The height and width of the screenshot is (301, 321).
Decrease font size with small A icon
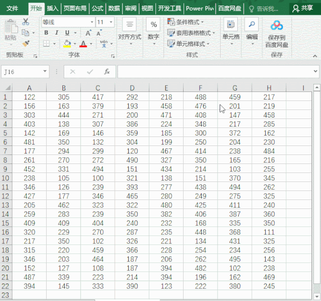(99, 33)
